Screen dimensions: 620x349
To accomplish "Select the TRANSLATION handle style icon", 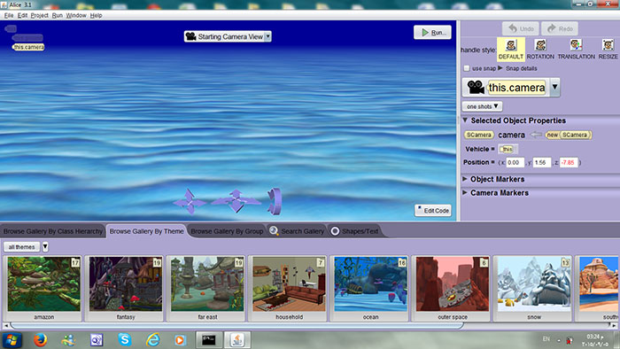I will coord(576,45).
